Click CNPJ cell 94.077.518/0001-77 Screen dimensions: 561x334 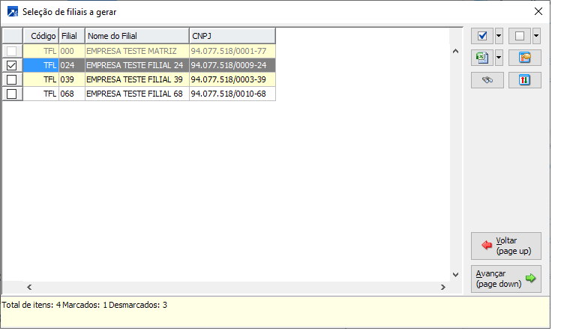[x=232, y=51]
